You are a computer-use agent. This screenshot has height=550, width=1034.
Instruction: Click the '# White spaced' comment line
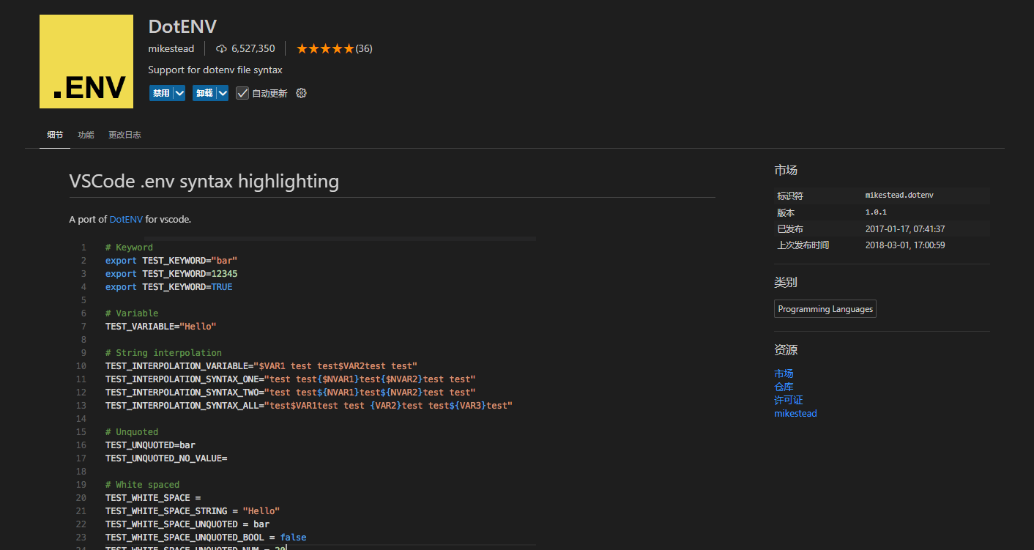tap(142, 485)
